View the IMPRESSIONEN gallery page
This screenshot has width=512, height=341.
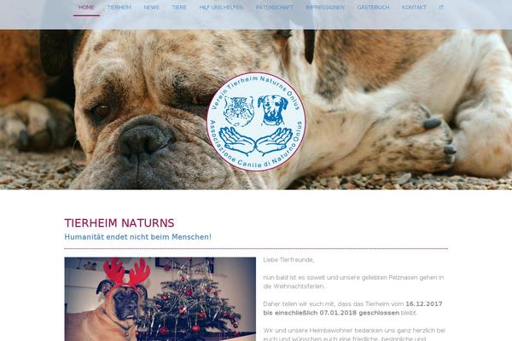(325, 7)
